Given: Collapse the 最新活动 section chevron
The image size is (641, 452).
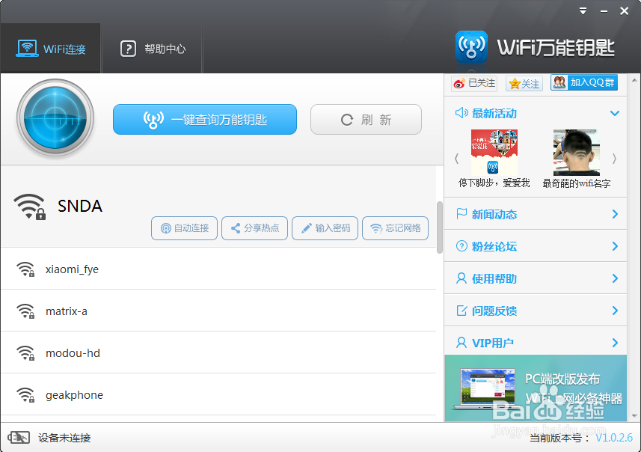Looking at the screenshot, I should tap(614, 113).
